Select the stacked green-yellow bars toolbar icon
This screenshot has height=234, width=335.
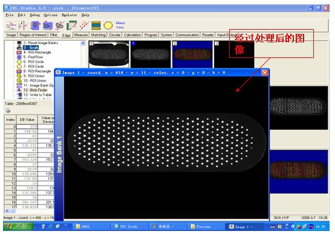96,25
